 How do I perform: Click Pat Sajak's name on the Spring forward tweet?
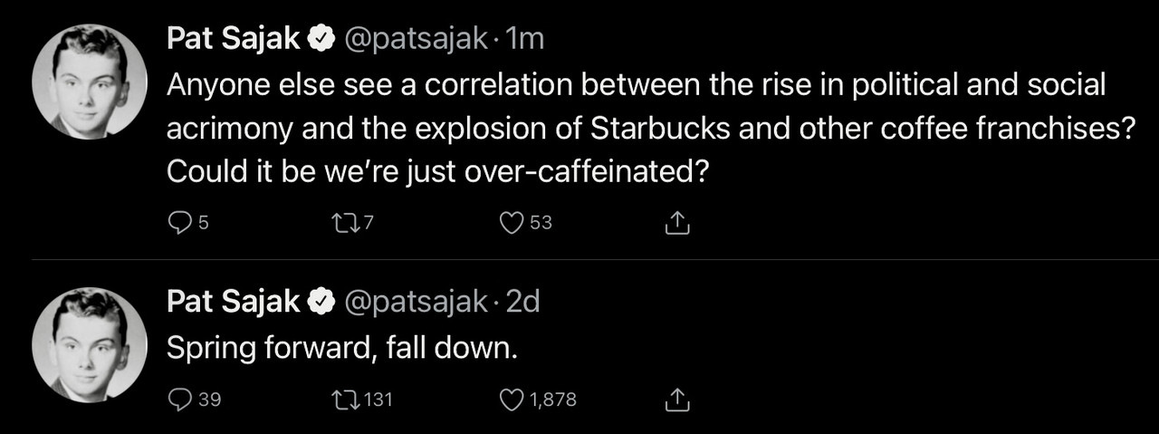tap(234, 302)
